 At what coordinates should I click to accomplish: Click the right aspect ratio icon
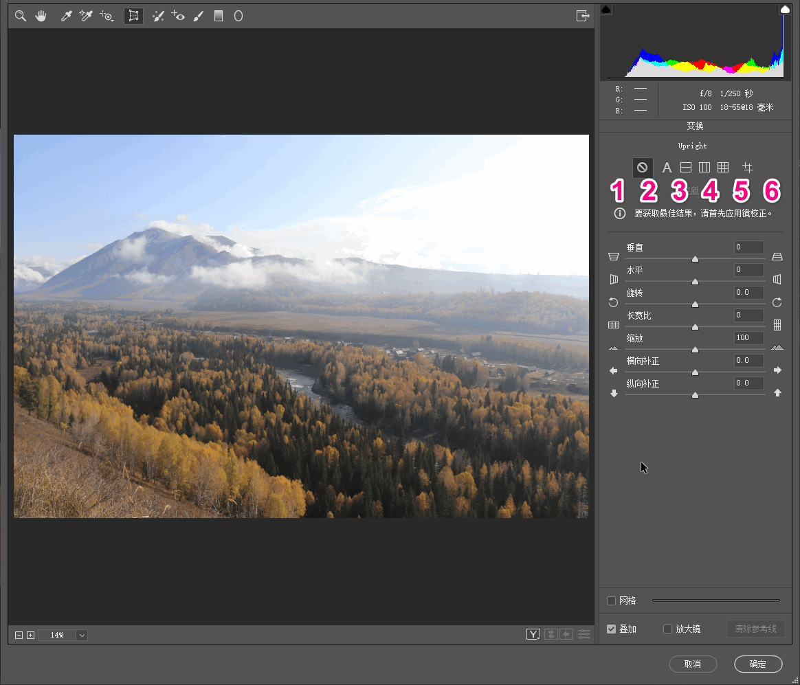777,325
